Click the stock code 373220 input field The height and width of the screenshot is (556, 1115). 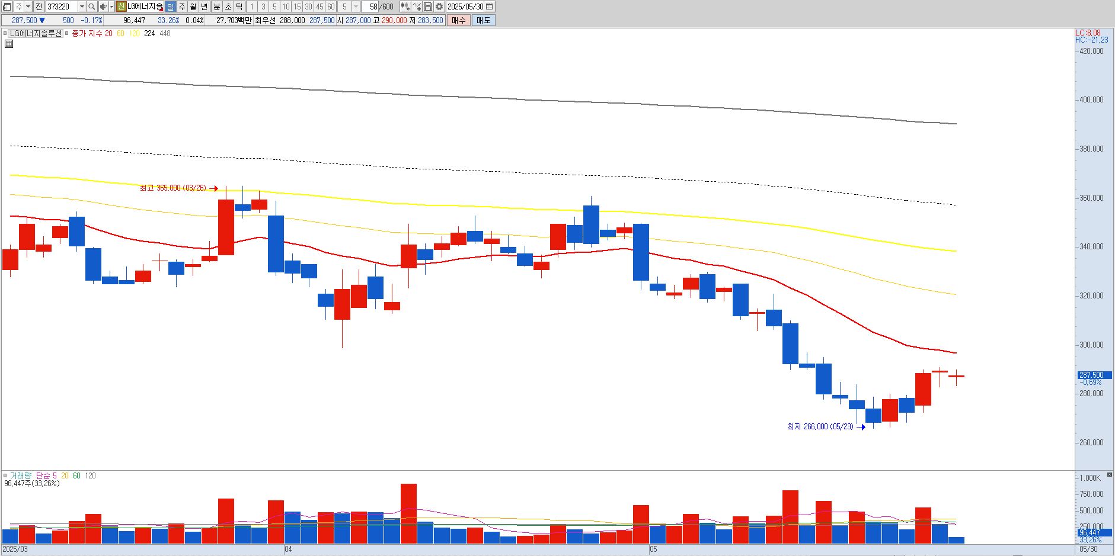tap(62, 7)
